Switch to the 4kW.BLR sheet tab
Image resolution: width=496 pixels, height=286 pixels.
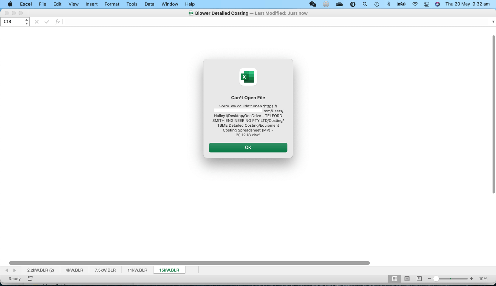74,270
